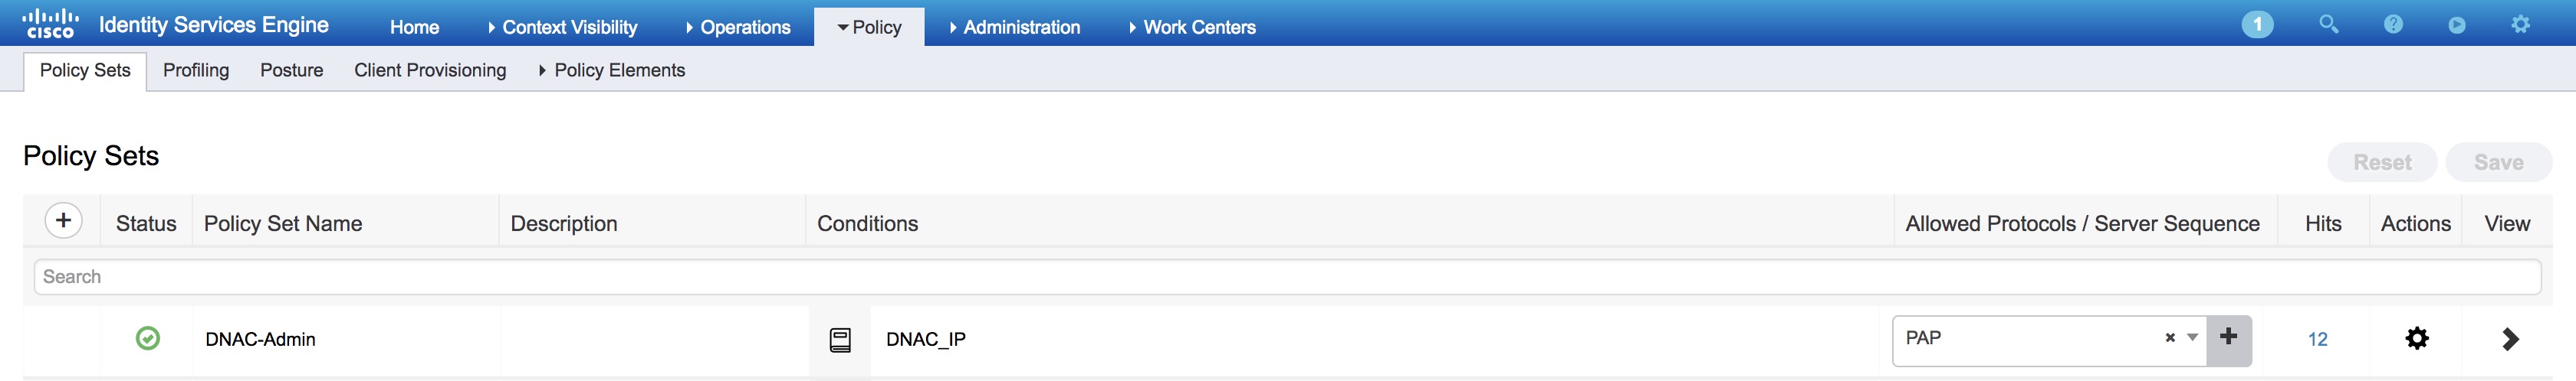Open system settings gear in header
This screenshot has height=381, width=2576.
point(2521,25)
